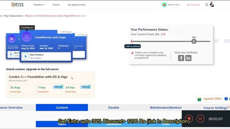
Task: Switch to the Batchmates/Mentors tab
Action: (x=166, y=107)
